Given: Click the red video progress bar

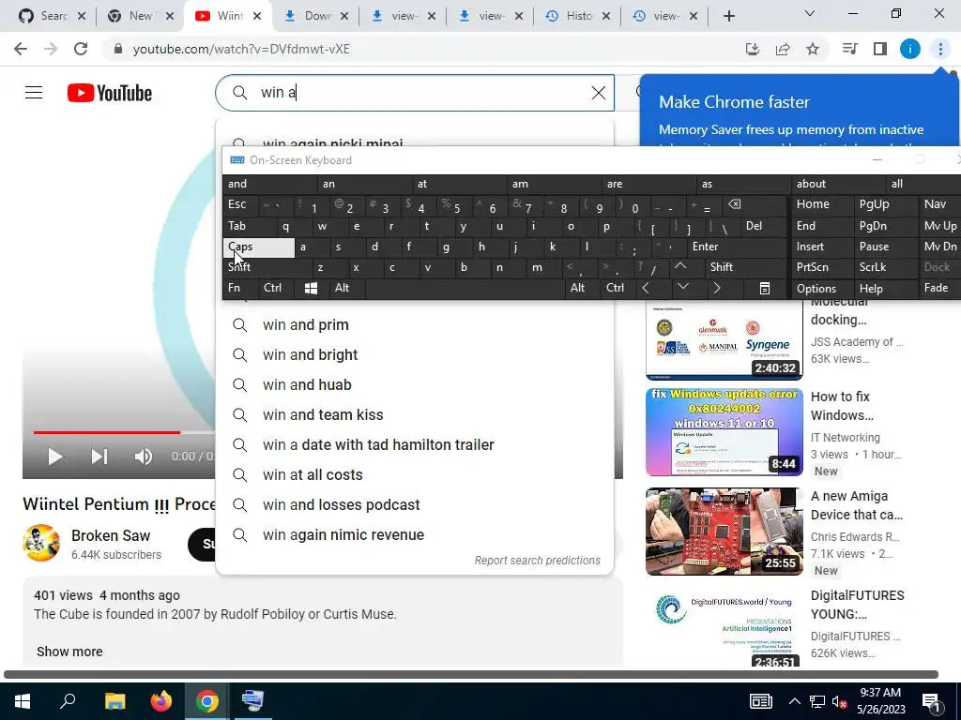Looking at the screenshot, I should coord(107,432).
